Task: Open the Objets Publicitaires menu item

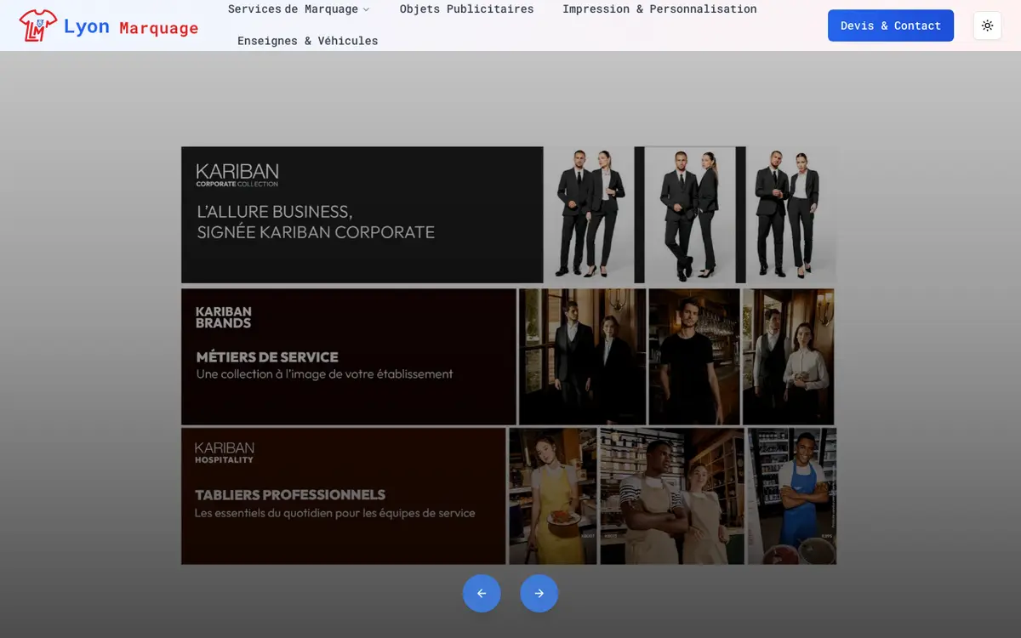Action: (467, 9)
